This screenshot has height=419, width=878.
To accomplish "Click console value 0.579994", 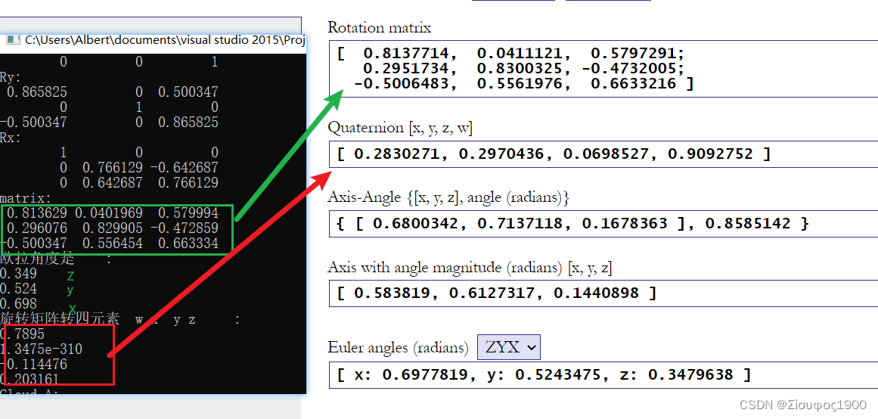I will coord(188,213).
